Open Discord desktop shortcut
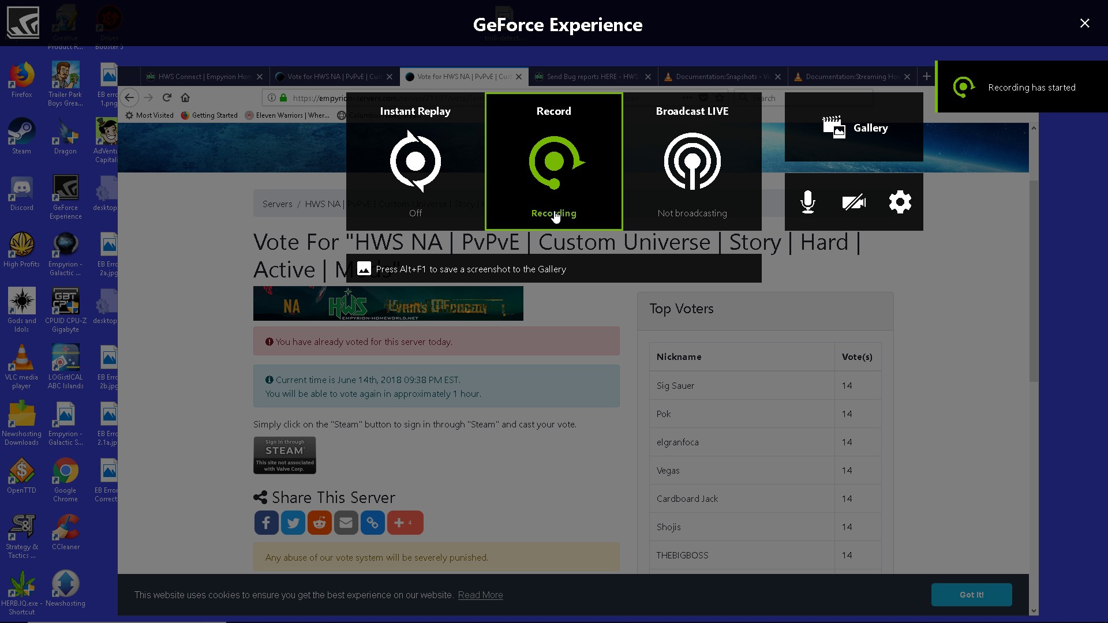 21,194
